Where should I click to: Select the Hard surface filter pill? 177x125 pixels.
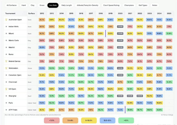[x=24, y=5]
